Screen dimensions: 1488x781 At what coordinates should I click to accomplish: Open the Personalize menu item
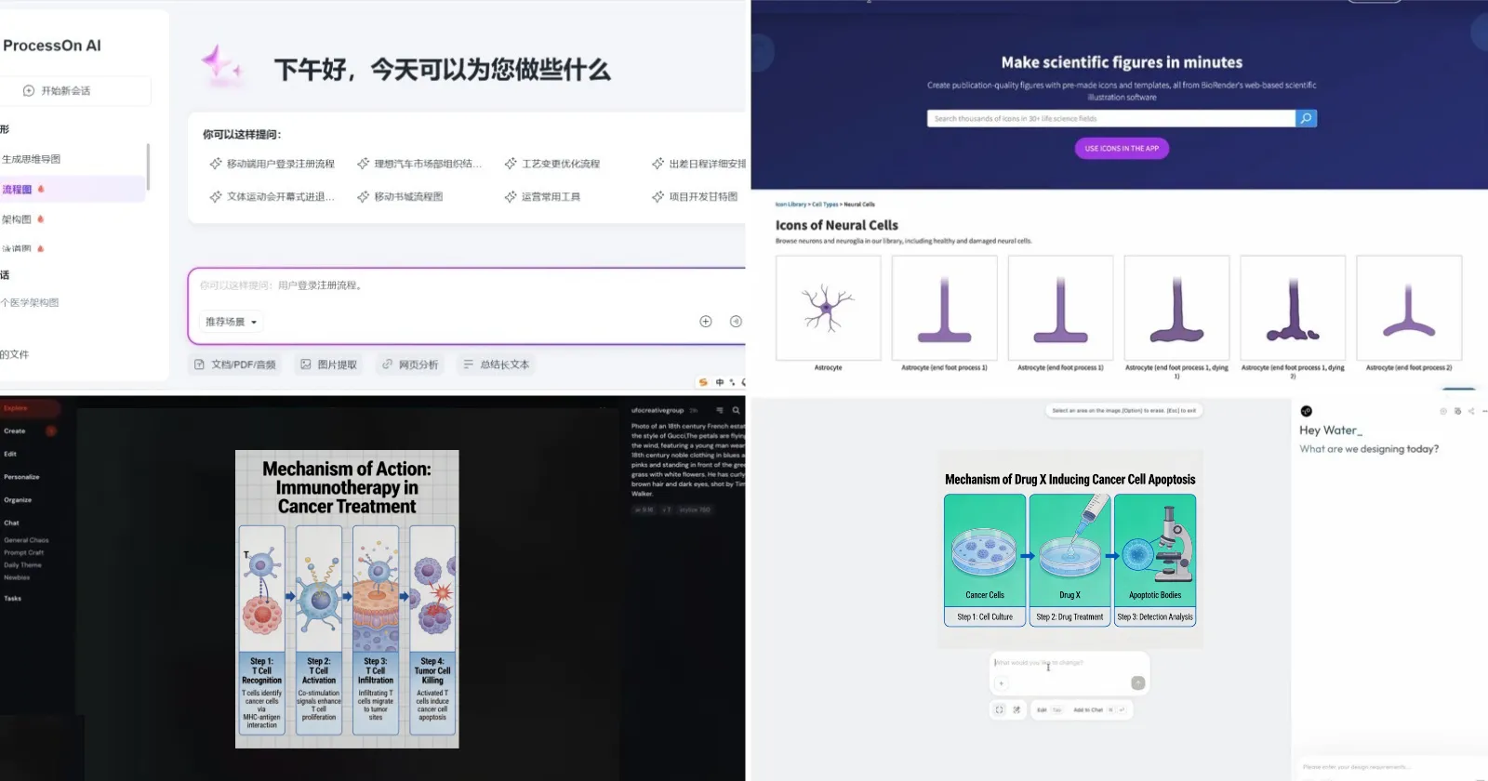click(21, 477)
